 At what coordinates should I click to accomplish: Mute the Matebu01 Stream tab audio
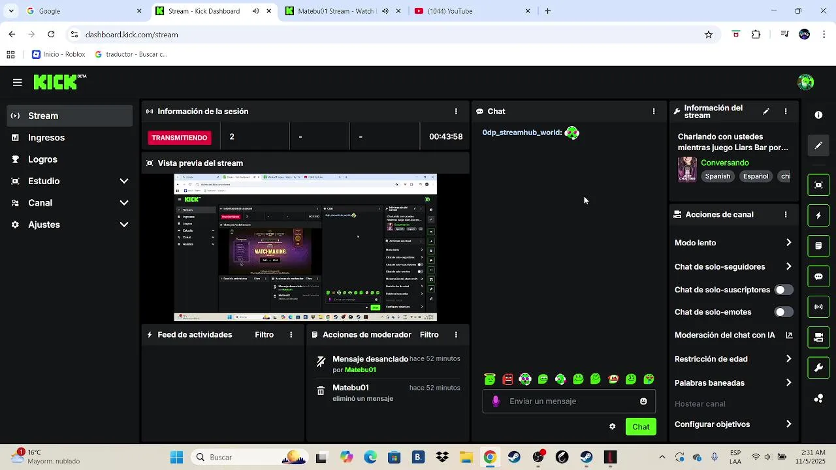click(385, 11)
